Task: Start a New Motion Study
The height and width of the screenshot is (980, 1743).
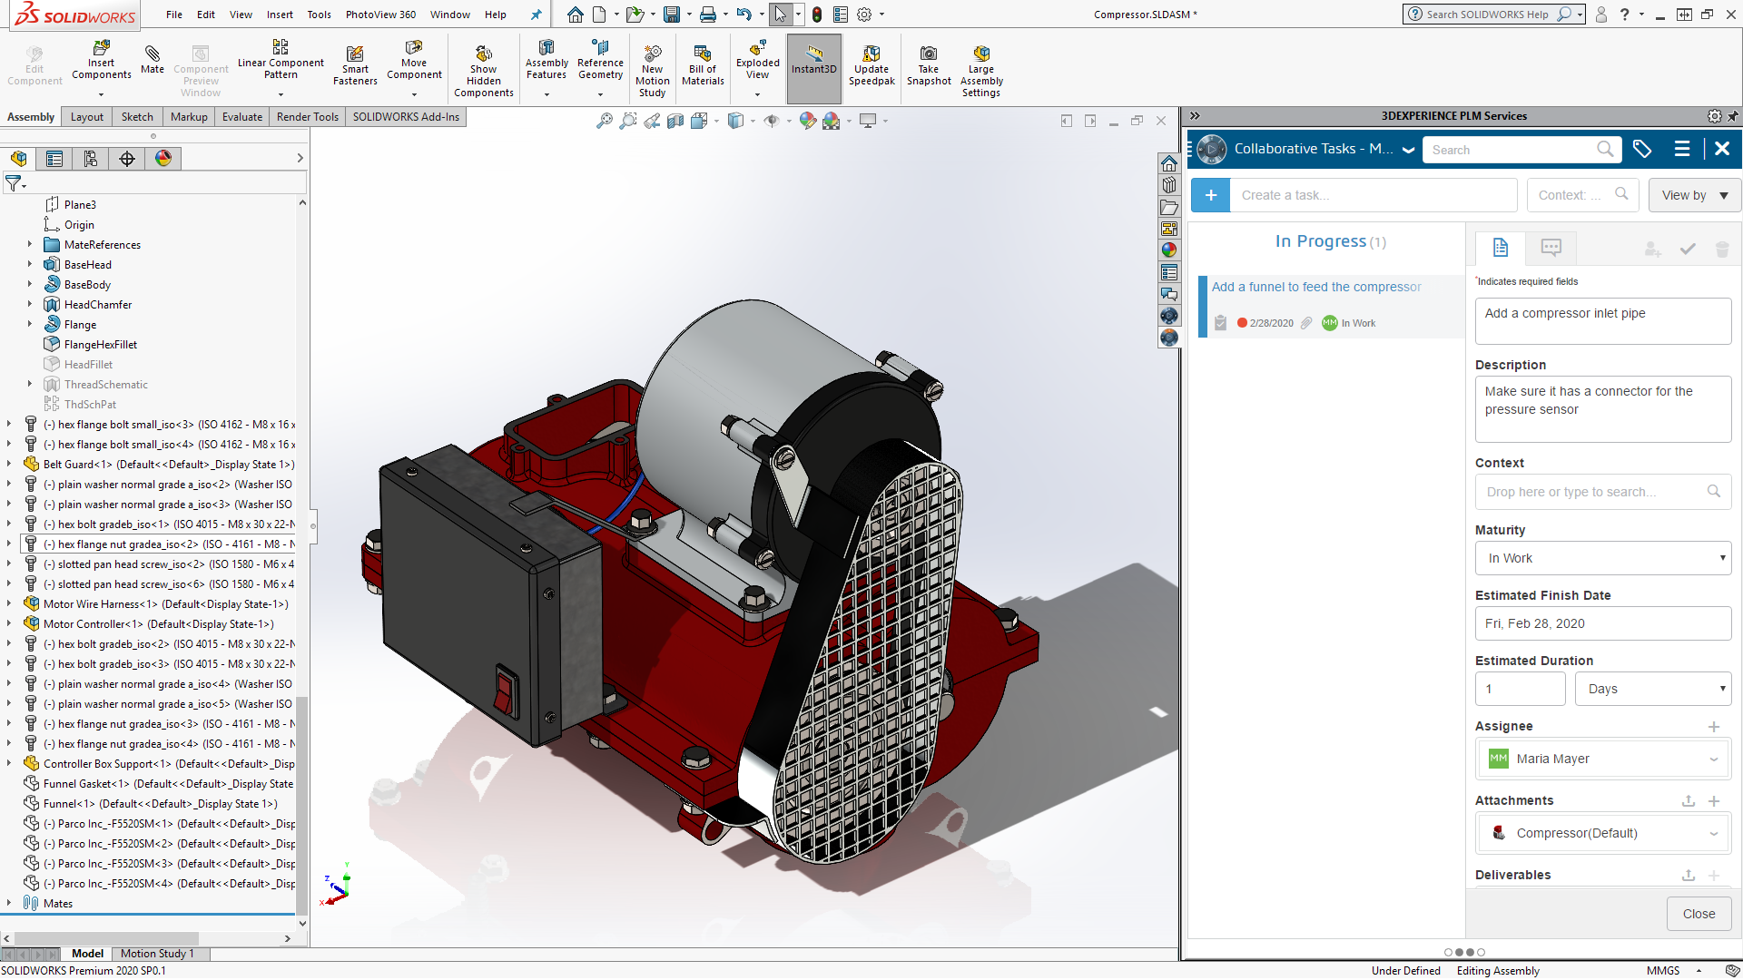Action: click(653, 64)
